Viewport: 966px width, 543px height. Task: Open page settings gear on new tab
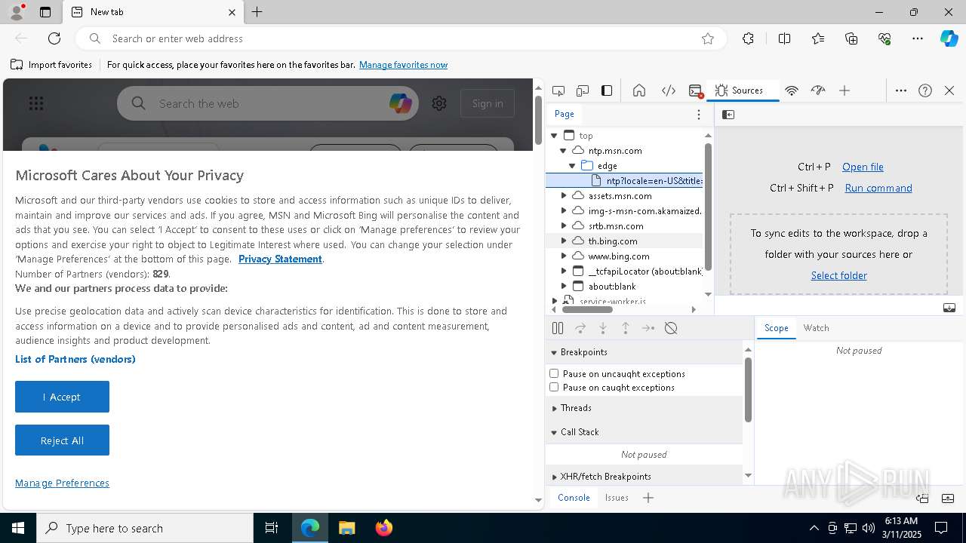[x=439, y=103]
